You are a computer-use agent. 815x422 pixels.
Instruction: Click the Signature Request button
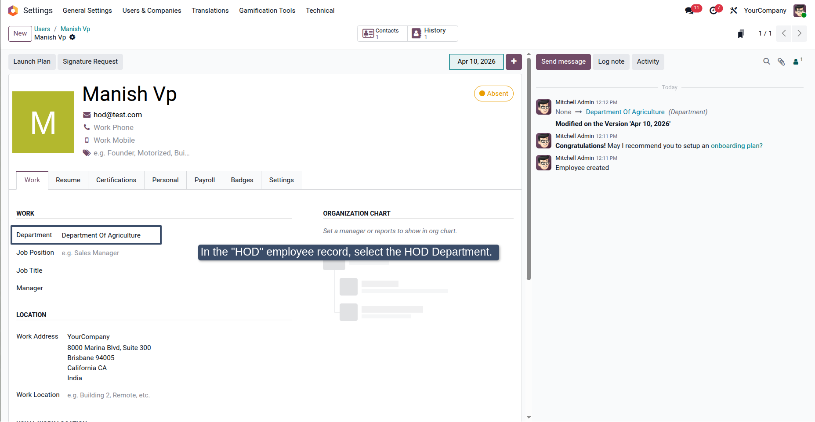[90, 62]
